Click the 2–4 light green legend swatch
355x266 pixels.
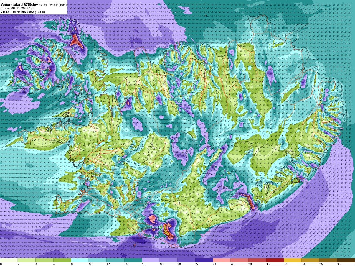(27, 260)
